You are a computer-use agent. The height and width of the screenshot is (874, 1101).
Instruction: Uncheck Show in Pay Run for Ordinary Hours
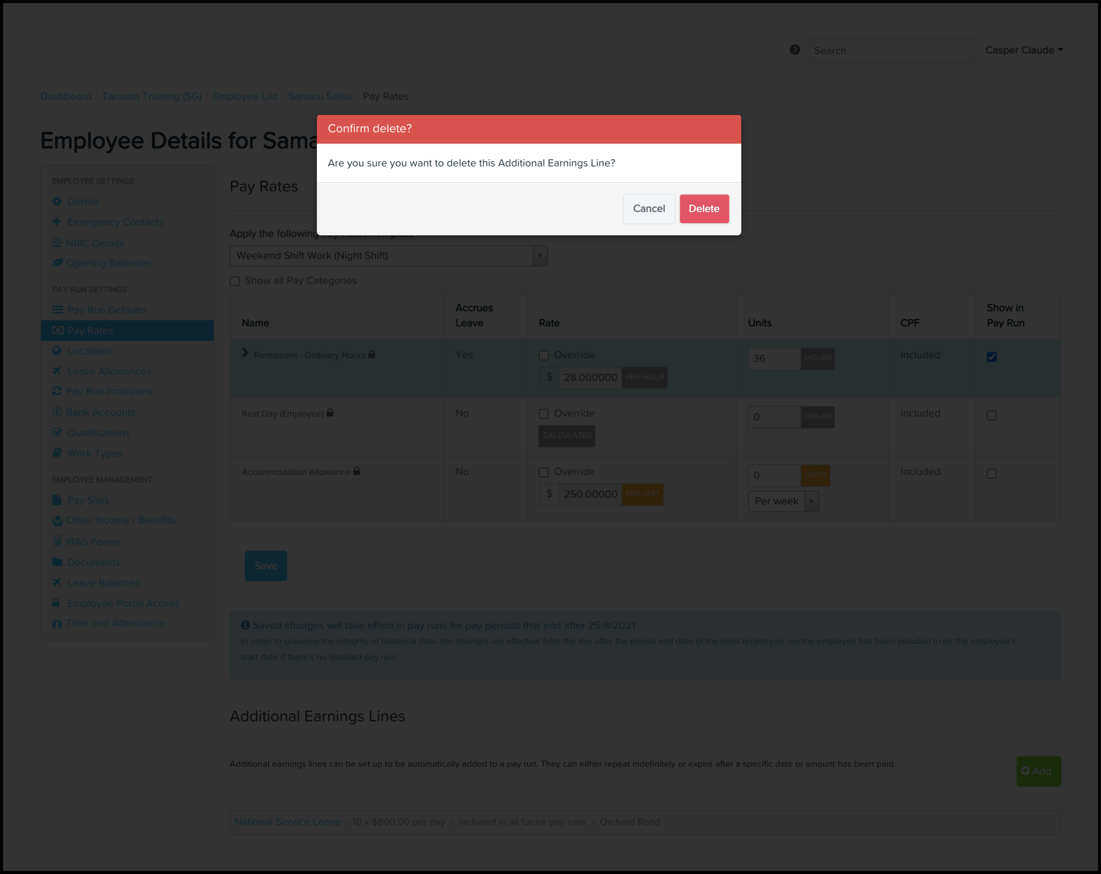pos(992,357)
